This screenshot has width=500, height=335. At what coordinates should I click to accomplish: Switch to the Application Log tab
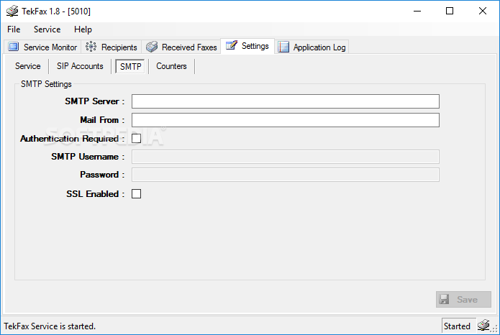click(x=312, y=47)
